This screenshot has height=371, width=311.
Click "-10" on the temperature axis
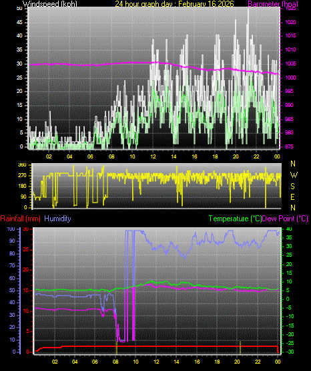click(290, 316)
